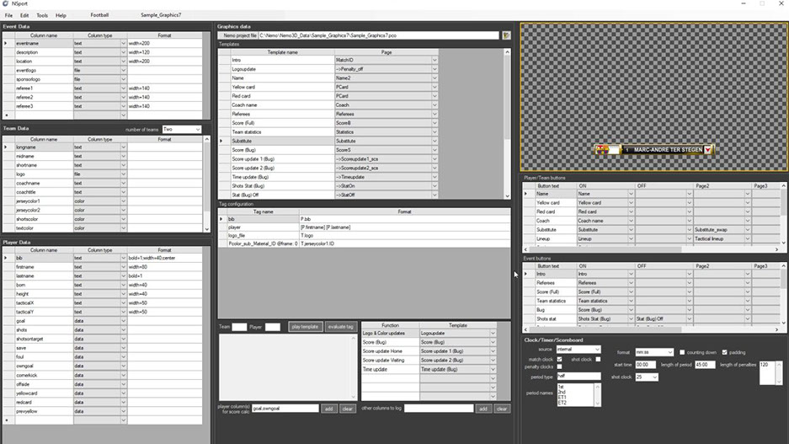Click the row arrow beside Substitute template

tap(222, 141)
